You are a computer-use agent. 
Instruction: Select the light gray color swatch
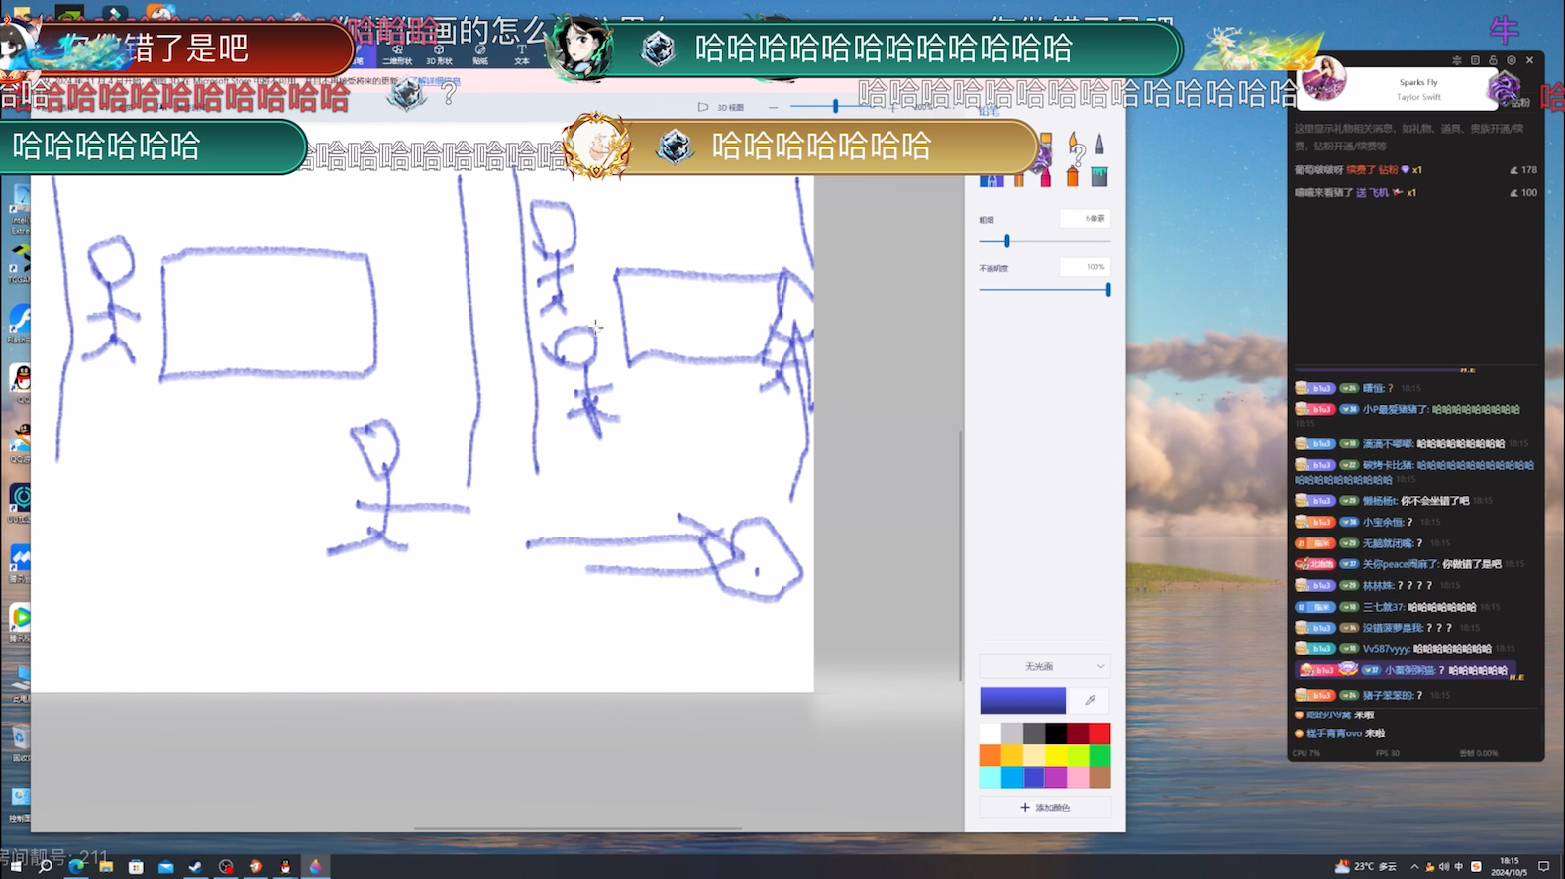tap(1011, 733)
